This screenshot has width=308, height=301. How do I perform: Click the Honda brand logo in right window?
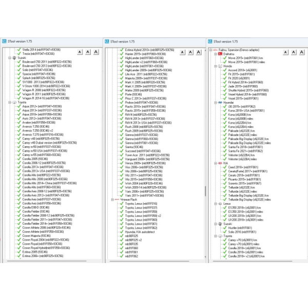(221, 66)
